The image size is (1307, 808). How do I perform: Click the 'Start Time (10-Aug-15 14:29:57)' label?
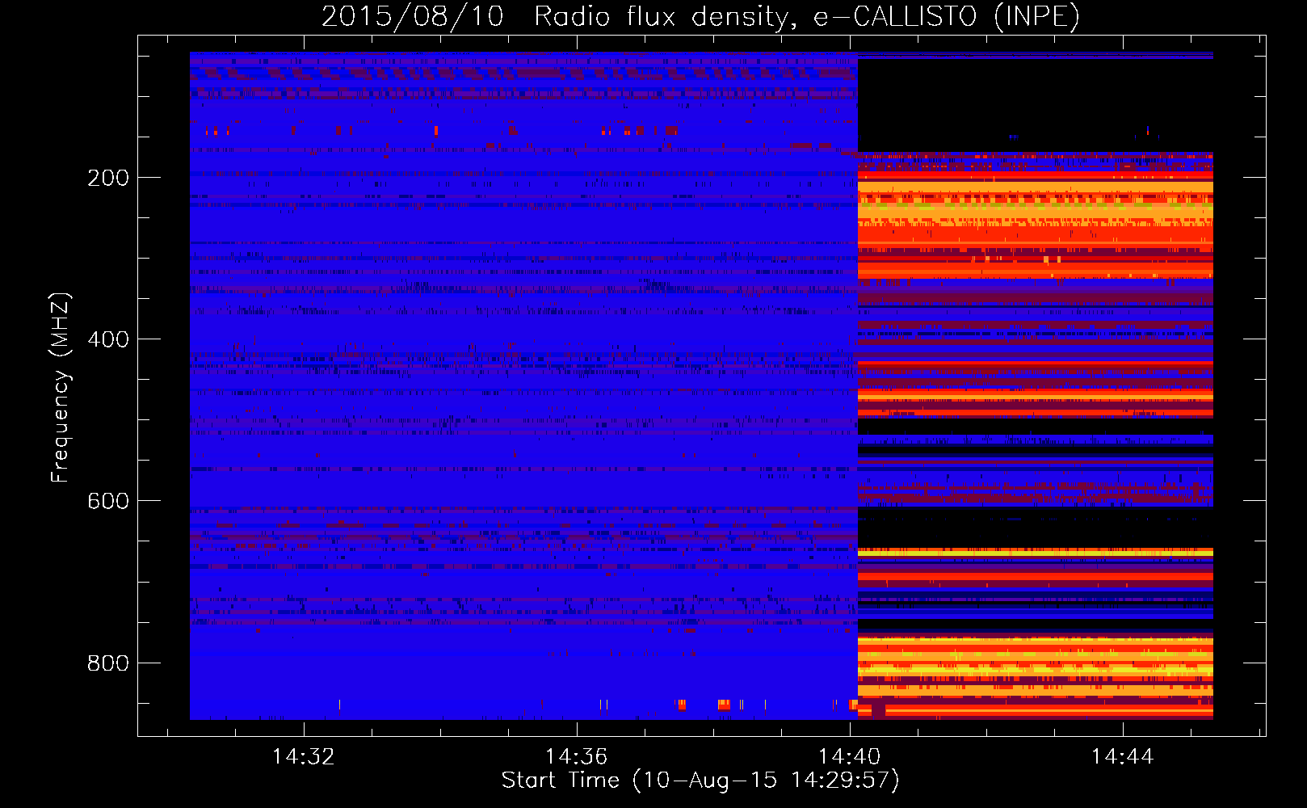coord(700,781)
